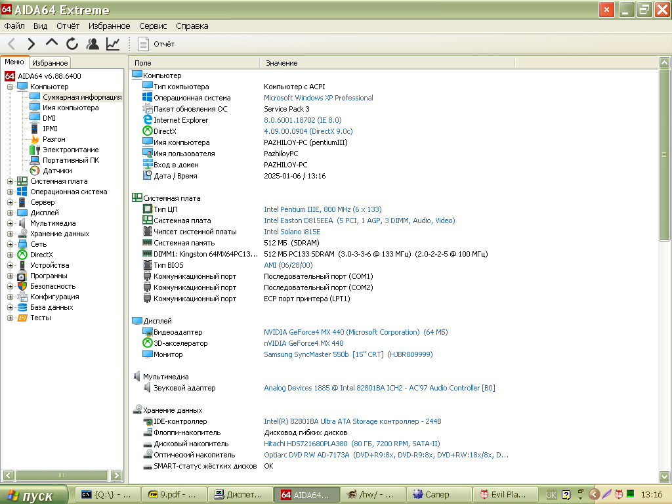Click the UK language indicator in tray
The image size is (672, 504).
point(551,495)
